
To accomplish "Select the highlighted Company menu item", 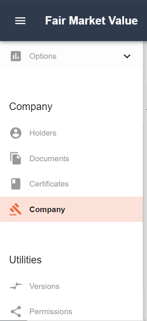I will click(x=71, y=209).
